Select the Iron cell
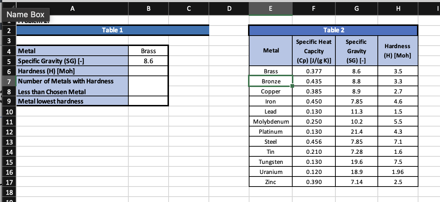Image resolution: width=440 pixels, height=202 pixels. click(x=271, y=101)
